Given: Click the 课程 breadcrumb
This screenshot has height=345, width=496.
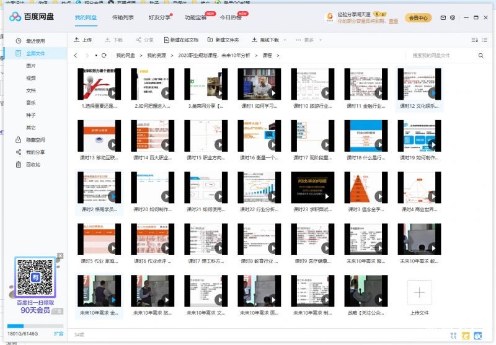Looking at the screenshot, I should (x=267, y=55).
